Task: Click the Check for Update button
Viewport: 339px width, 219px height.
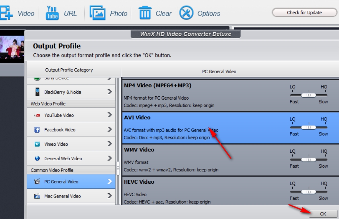Action: (x=304, y=13)
